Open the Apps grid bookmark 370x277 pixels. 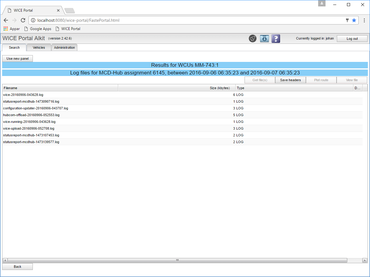pos(12,29)
